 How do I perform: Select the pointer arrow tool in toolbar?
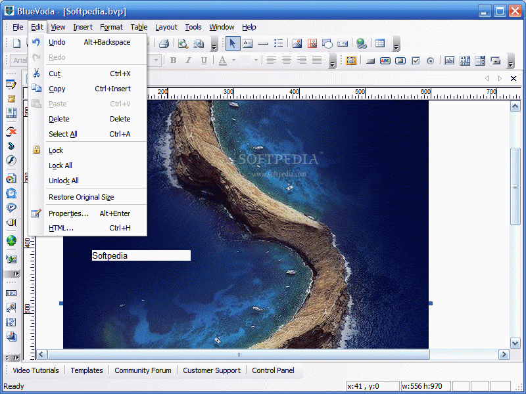pos(232,43)
